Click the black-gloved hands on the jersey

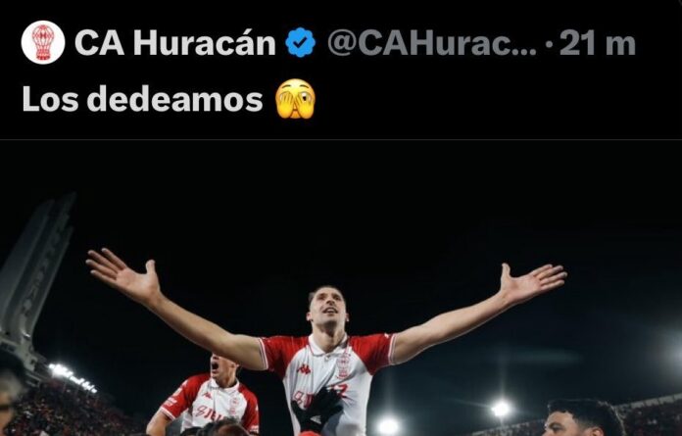click(317, 409)
